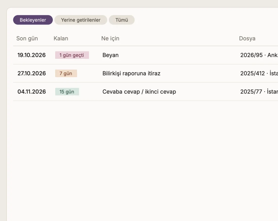This screenshot has height=221, width=278.
Task: Click the Dosya column header
Action: point(247,38)
